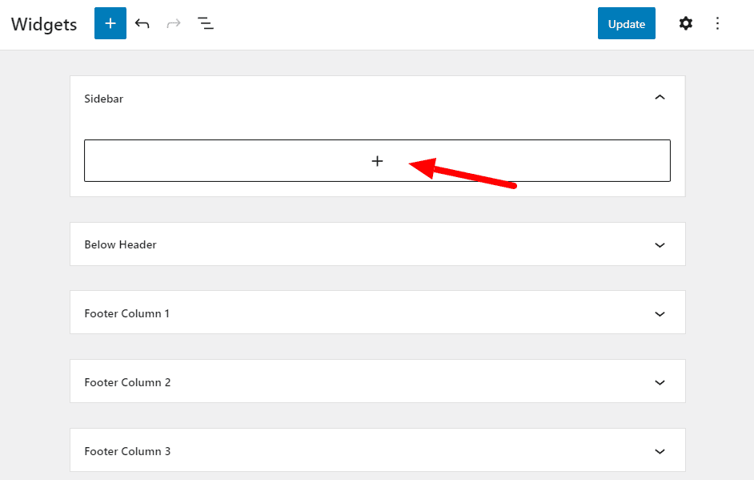Open the three-dot Options menu icon
This screenshot has height=480, width=754.
pyautogui.click(x=717, y=23)
